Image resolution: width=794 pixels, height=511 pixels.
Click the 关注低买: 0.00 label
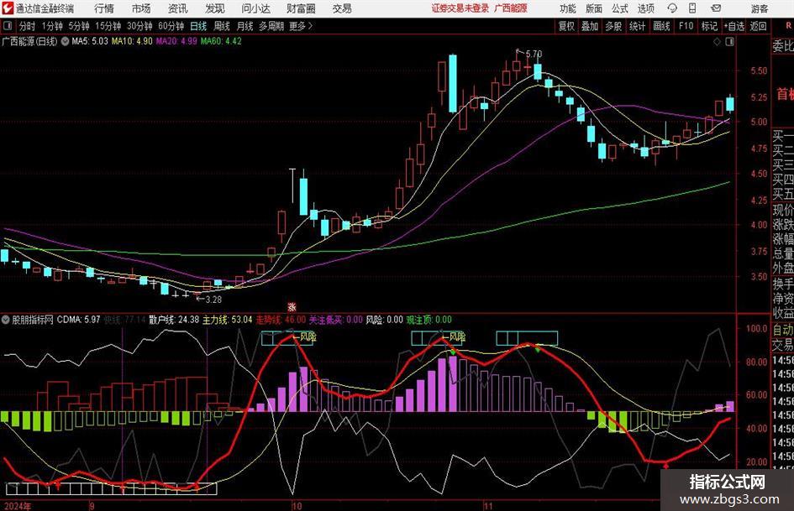click(x=336, y=320)
